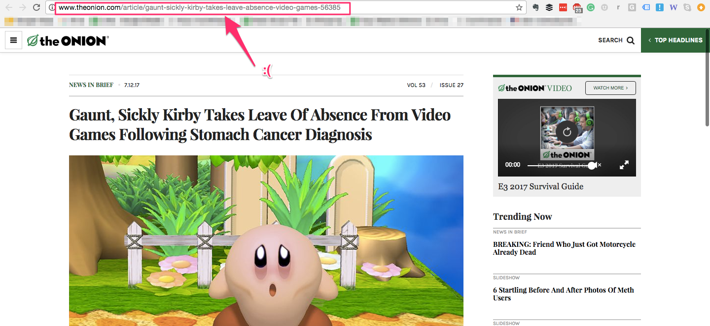Open the Buffer stacked-layers extension

click(549, 7)
